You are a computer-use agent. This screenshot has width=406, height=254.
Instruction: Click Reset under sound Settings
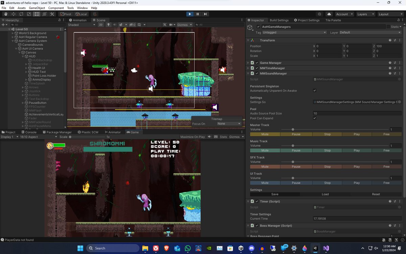376,194
